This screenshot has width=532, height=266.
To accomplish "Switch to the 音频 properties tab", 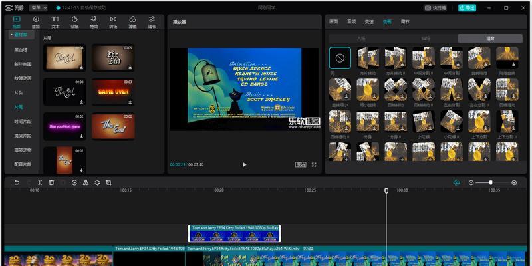I will 352,22.
